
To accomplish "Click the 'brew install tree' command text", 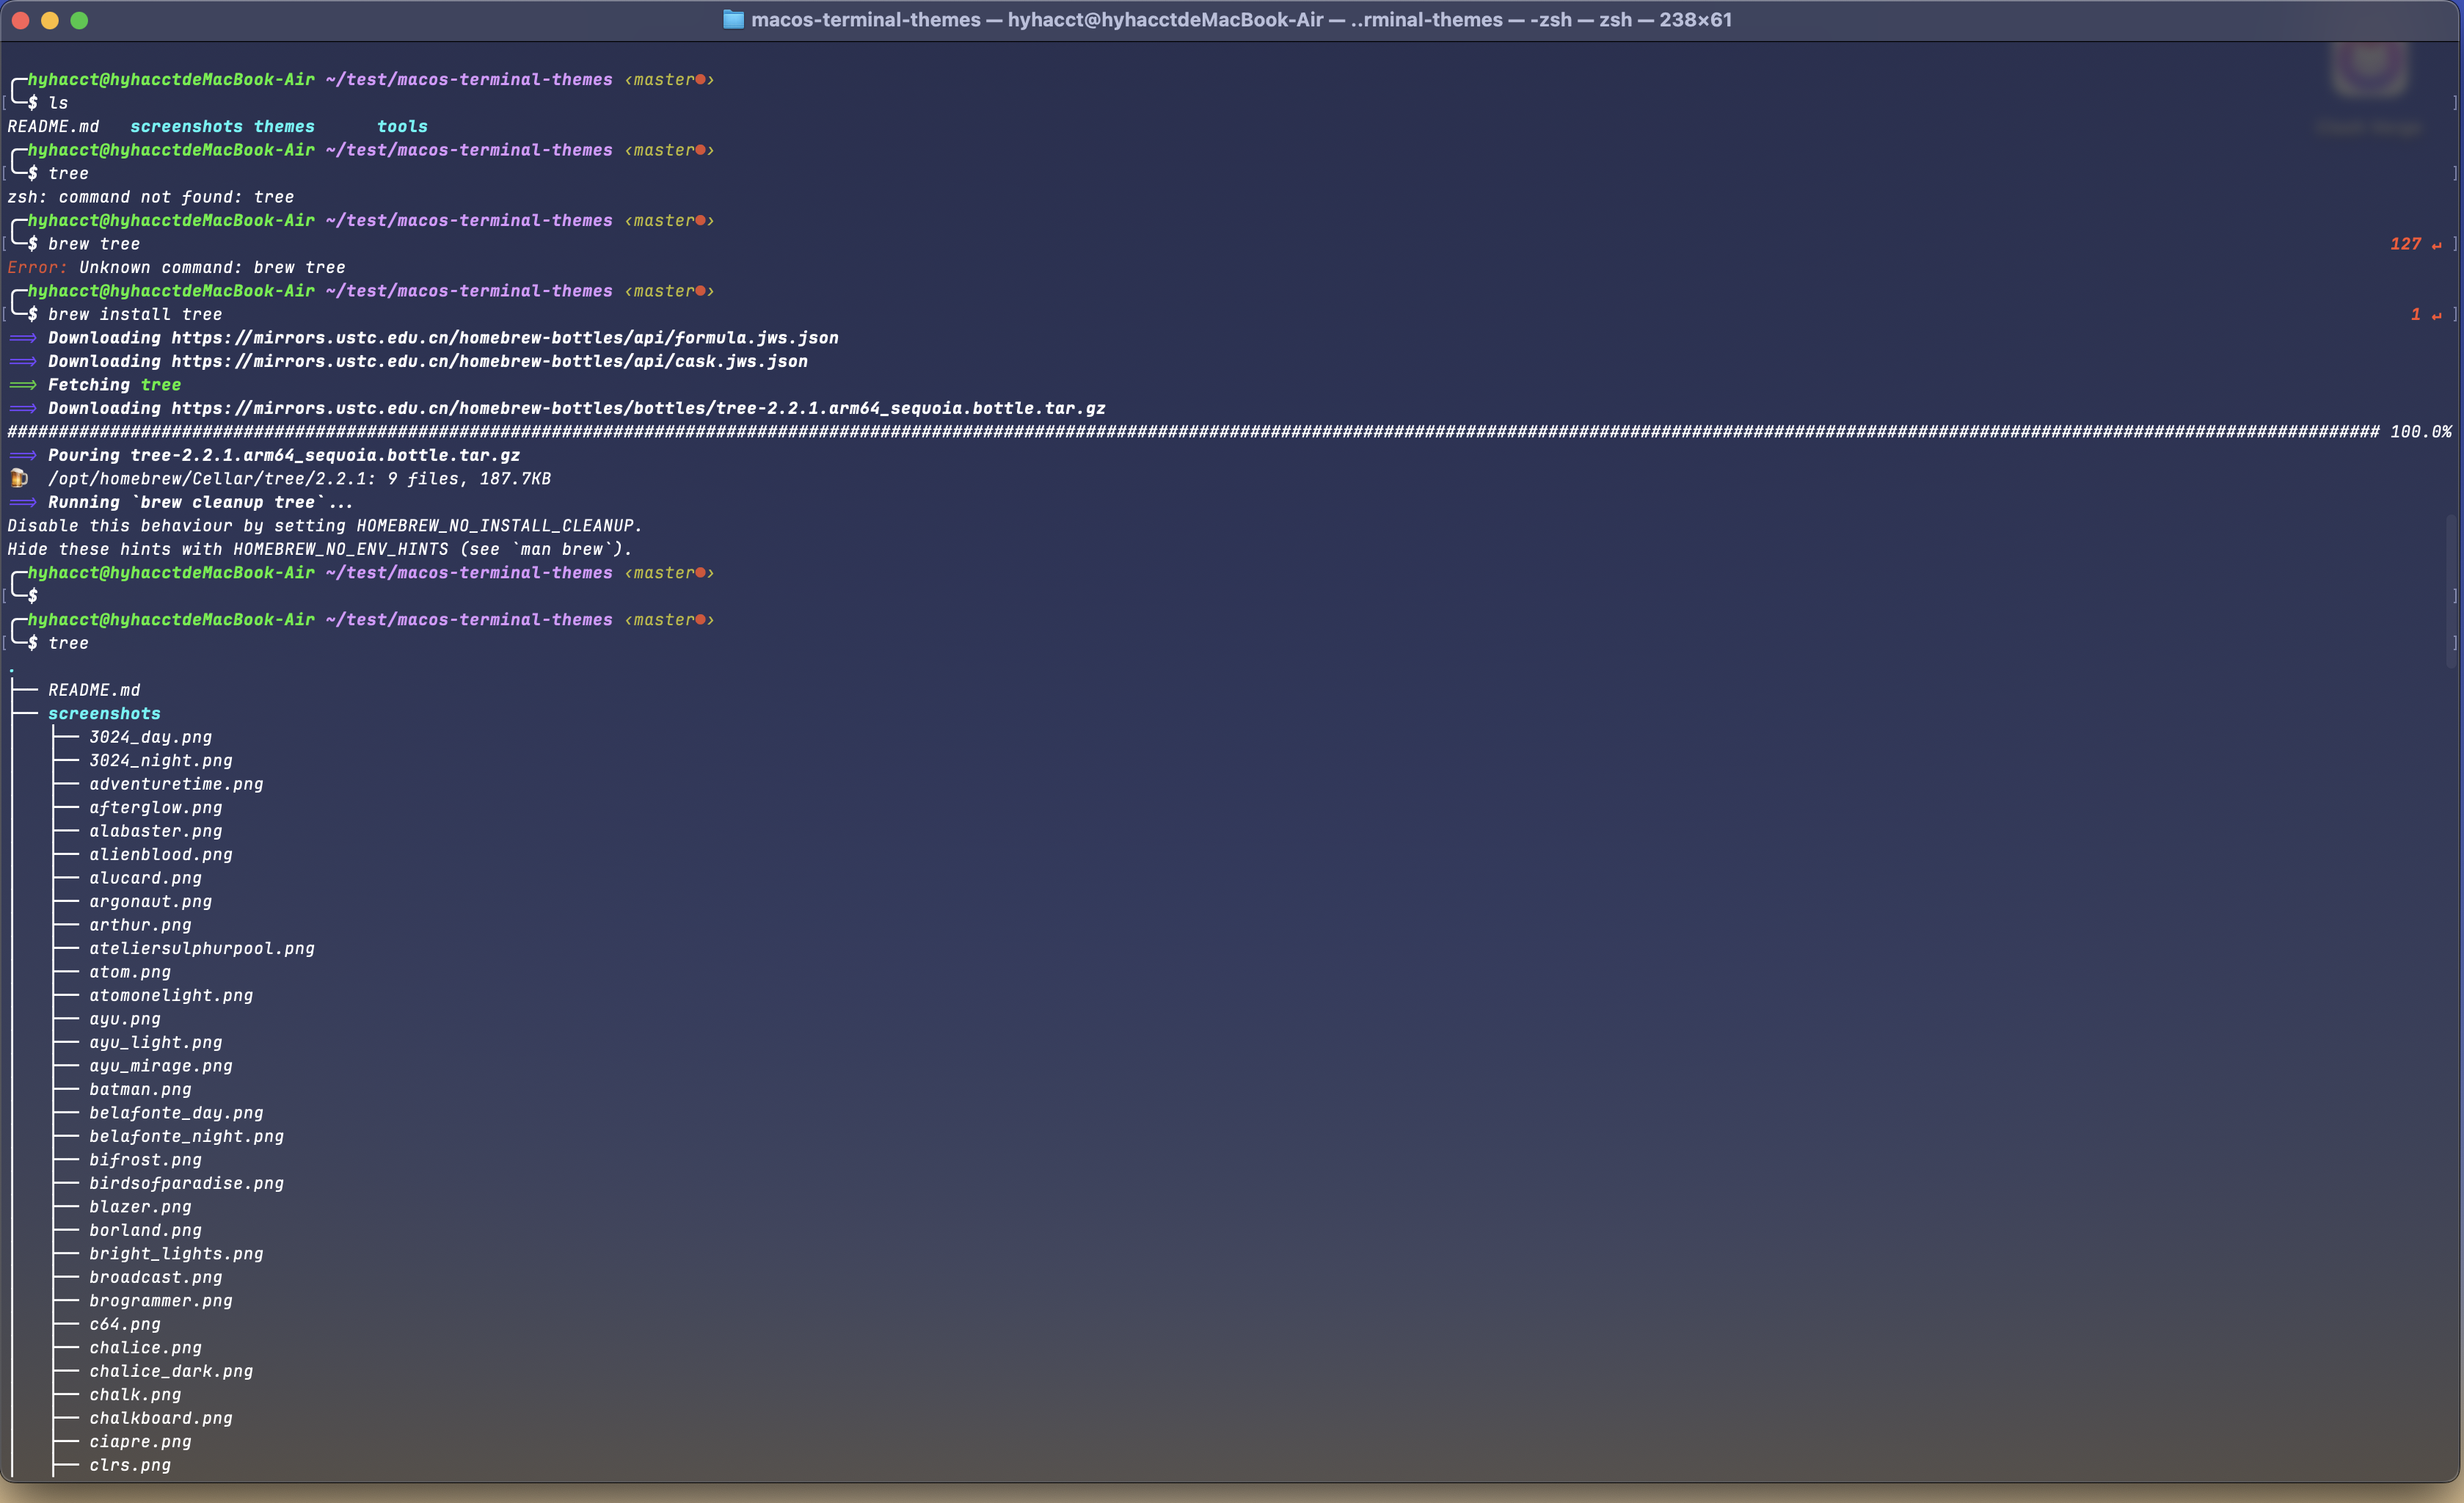I will pyautogui.click(x=135, y=314).
